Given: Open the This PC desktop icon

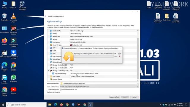Looking at the screenshot, I should click(4, 5).
